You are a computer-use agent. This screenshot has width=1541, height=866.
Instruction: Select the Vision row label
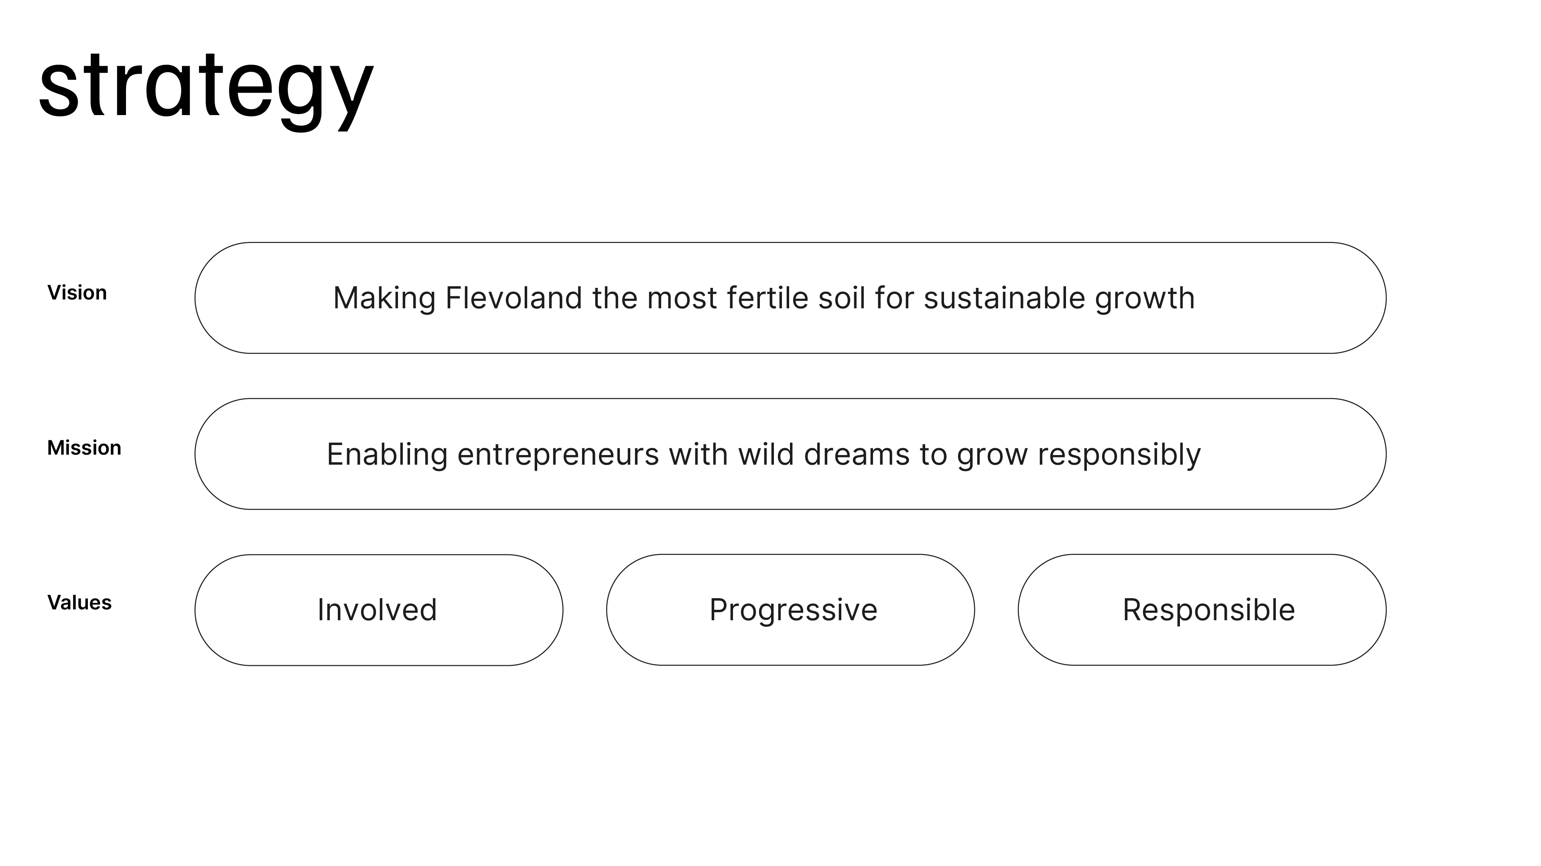click(x=77, y=293)
